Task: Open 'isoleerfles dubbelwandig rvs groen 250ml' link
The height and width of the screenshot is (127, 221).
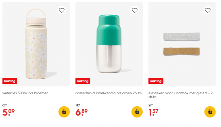Action: point(109,93)
